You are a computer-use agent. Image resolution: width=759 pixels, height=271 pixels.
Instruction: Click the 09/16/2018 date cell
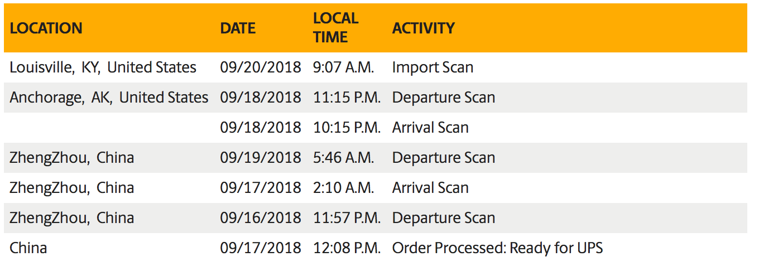[x=261, y=218]
